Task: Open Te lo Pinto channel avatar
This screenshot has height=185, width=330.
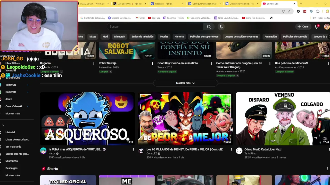Action: [239, 151]
